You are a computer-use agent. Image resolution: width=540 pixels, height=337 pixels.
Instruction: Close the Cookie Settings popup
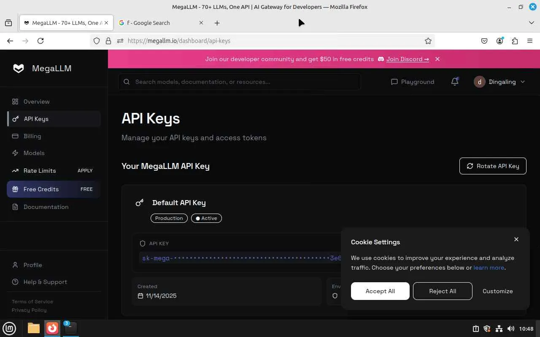pos(516,239)
